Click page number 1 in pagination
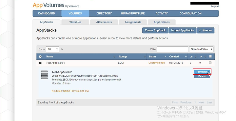The image size is (236, 121). pyautogui.click(x=195, y=102)
